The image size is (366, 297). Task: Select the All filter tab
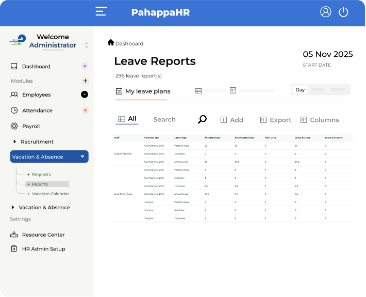click(127, 119)
